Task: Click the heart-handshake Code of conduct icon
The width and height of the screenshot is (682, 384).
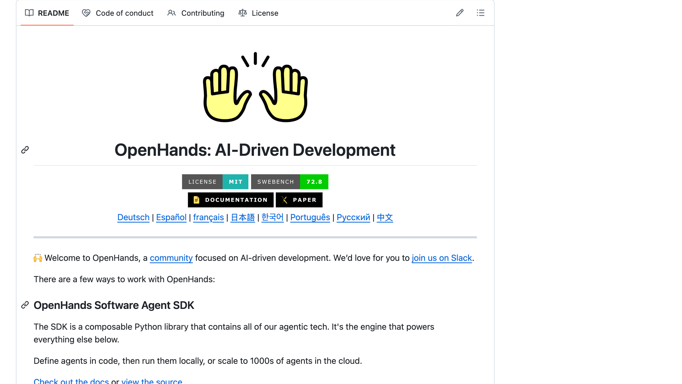Action: click(x=85, y=13)
